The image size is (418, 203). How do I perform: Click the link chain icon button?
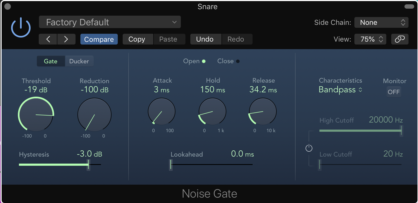pos(400,39)
